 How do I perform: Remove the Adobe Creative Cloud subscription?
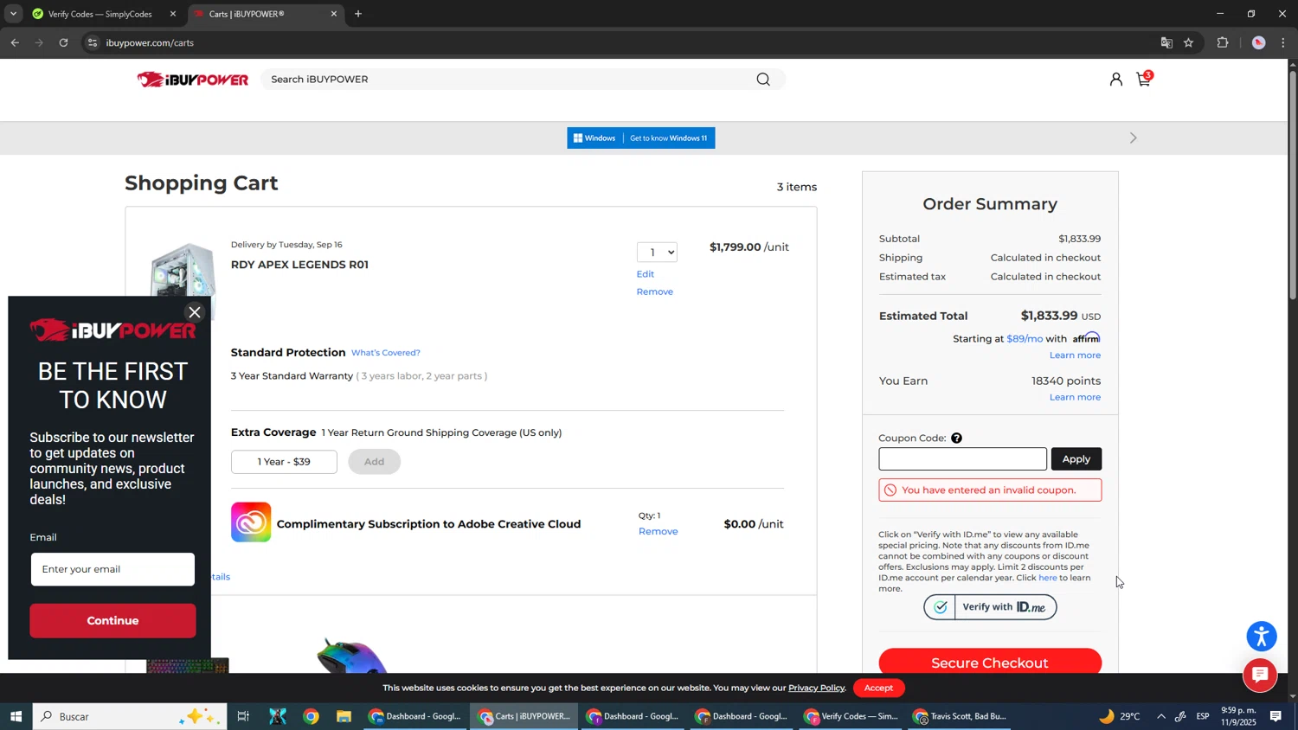(x=659, y=531)
